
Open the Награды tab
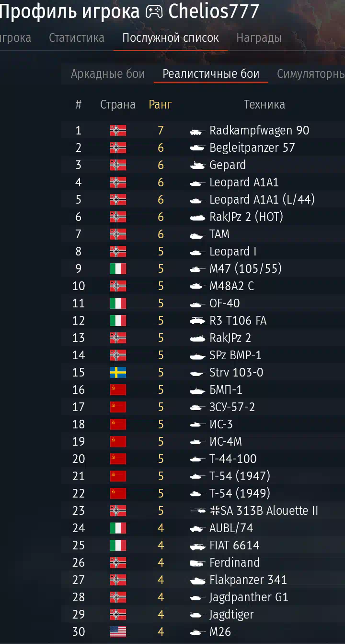coord(259,38)
